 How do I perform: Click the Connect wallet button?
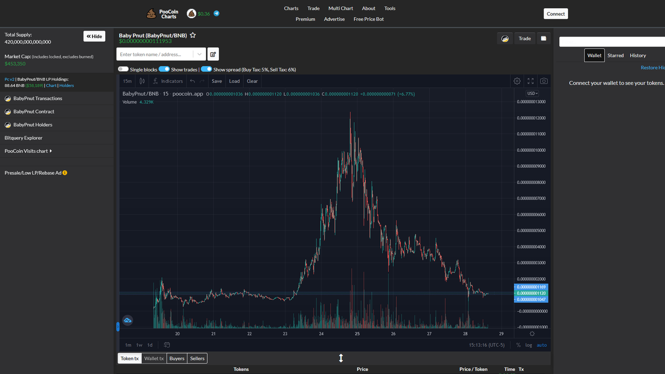pyautogui.click(x=556, y=14)
